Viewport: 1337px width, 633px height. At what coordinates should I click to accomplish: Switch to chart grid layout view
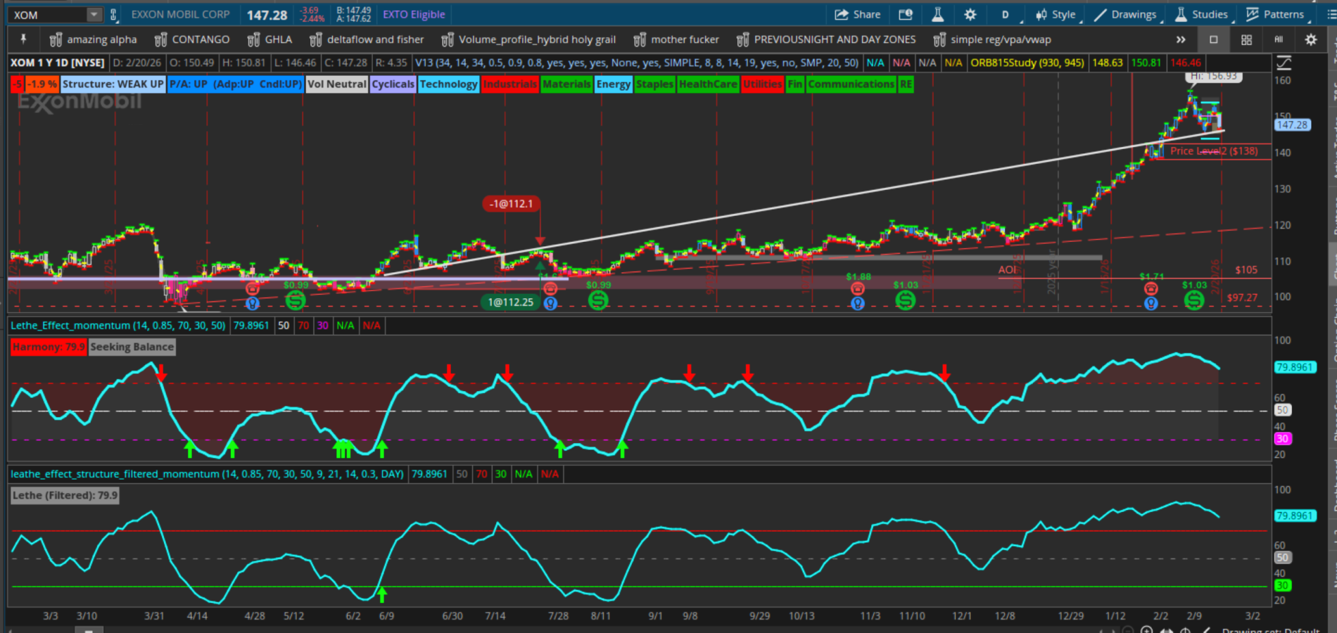[1246, 39]
